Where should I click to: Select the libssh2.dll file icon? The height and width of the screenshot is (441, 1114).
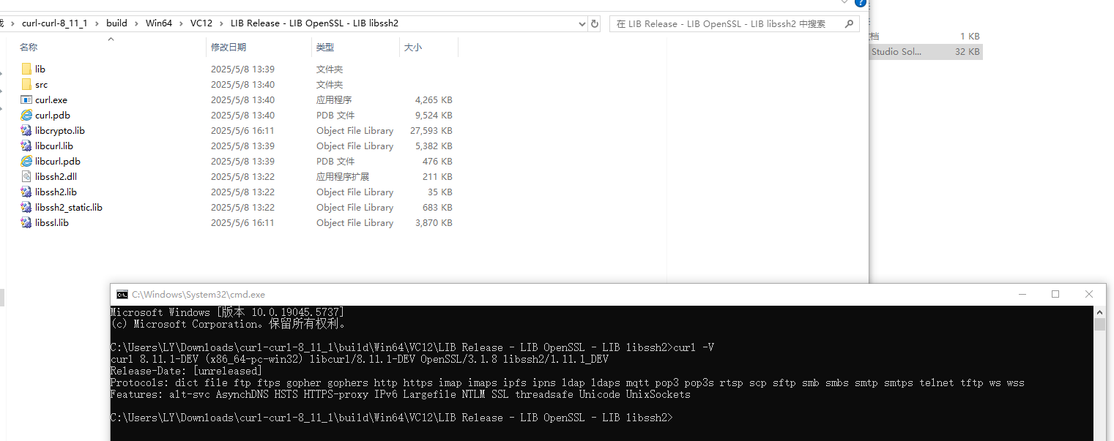[26, 176]
